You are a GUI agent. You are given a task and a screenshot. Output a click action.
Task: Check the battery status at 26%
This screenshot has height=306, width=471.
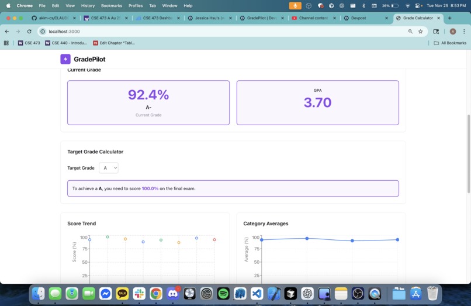pos(390,5)
